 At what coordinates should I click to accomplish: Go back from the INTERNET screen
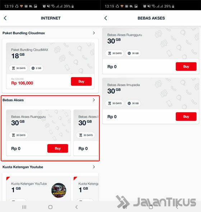pos(5,18)
